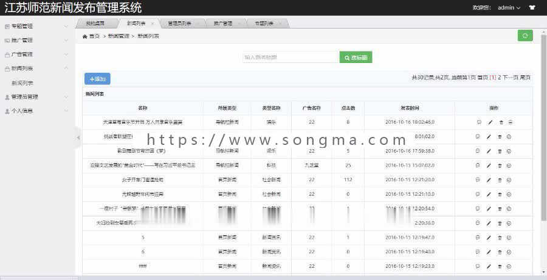
Task: Select the 新闻列表 submenu item in the sidebar
Action: pos(22,83)
